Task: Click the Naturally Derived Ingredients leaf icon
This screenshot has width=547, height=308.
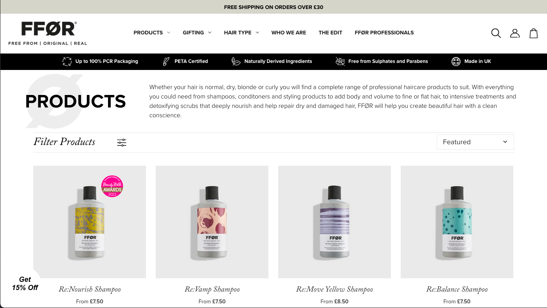Action: pos(236,61)
